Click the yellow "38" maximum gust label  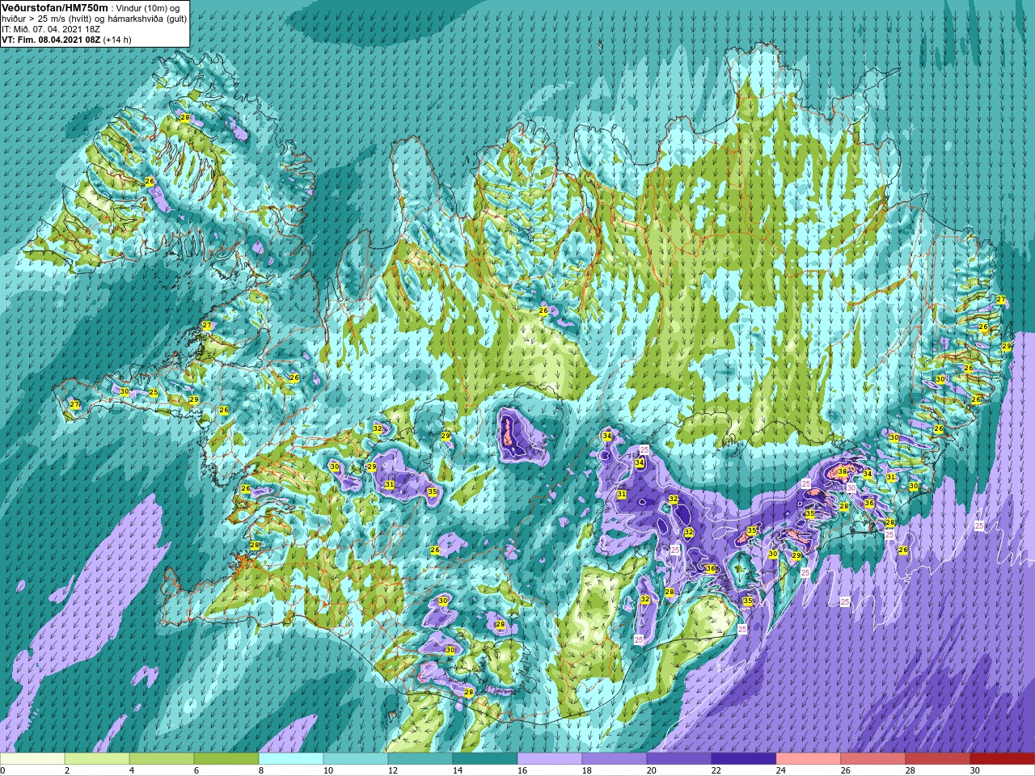pyautogui.click(x=842, y=471)
